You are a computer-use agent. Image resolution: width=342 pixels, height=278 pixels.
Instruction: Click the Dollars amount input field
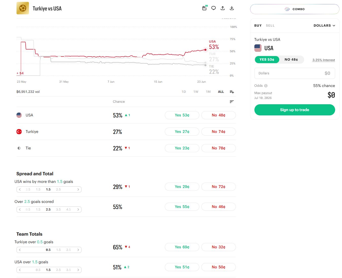tap(295, 73)
